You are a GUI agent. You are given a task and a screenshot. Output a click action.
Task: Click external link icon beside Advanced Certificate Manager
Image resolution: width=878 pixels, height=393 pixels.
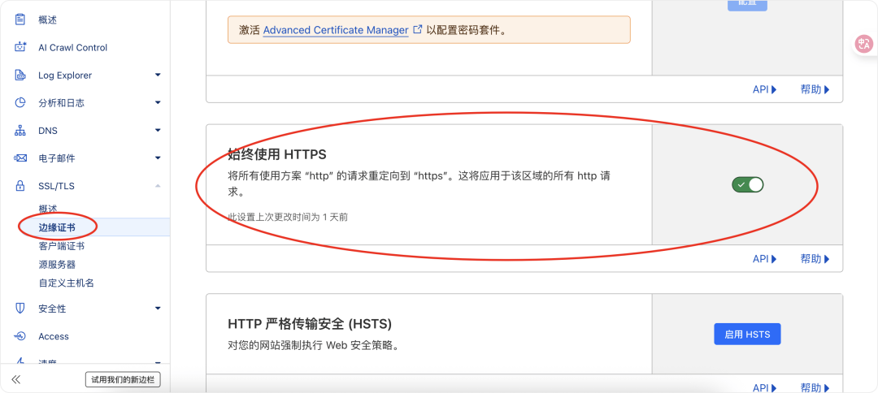(x=417, y=29)
